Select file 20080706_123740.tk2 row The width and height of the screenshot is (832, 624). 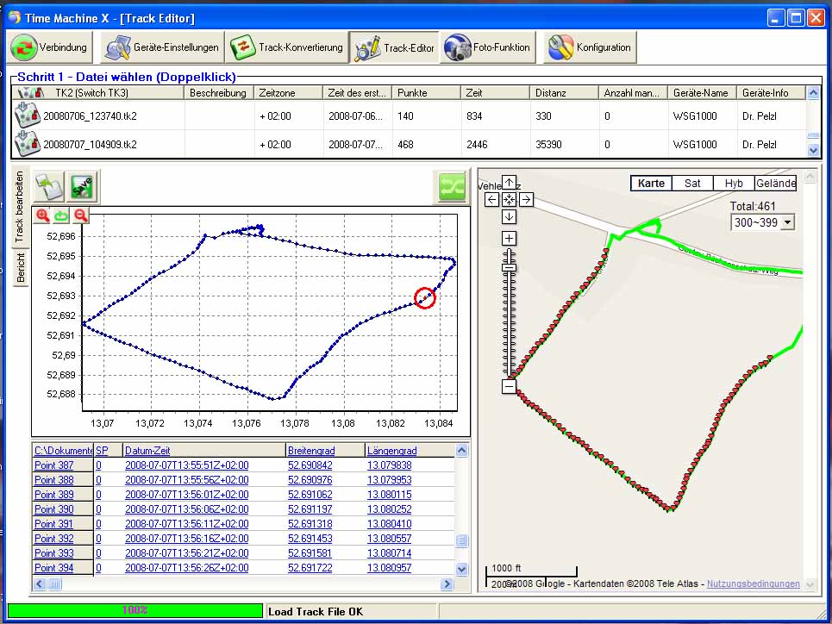90,116
